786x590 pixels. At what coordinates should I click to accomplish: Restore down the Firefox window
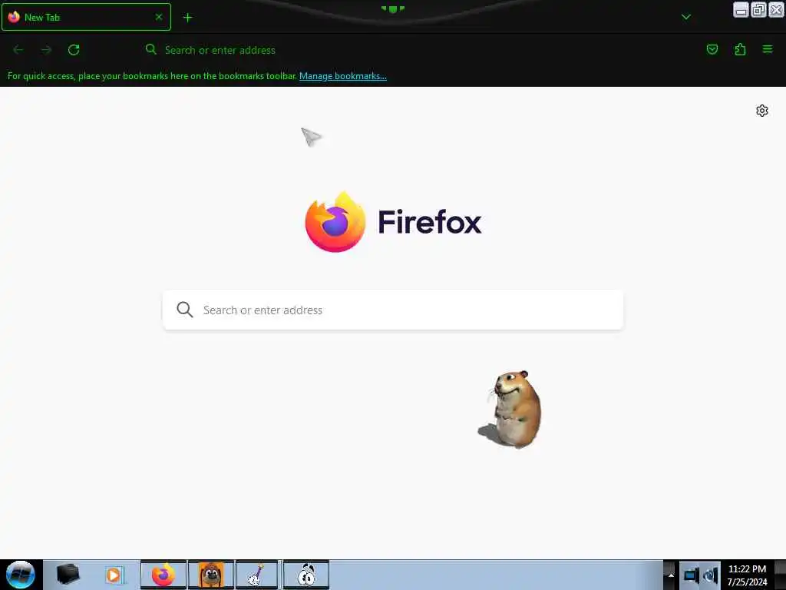click(x=758, y=9)
